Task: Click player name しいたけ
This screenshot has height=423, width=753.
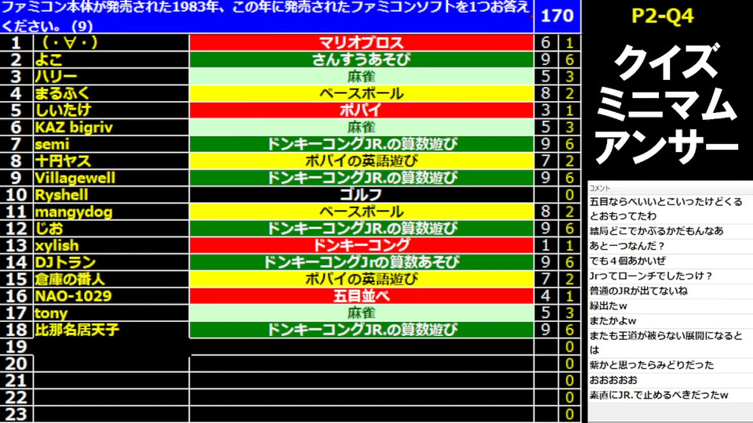Action: (x=63, y=110)
